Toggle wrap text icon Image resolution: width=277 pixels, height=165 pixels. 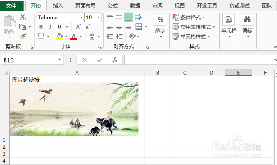pos(138,17)
